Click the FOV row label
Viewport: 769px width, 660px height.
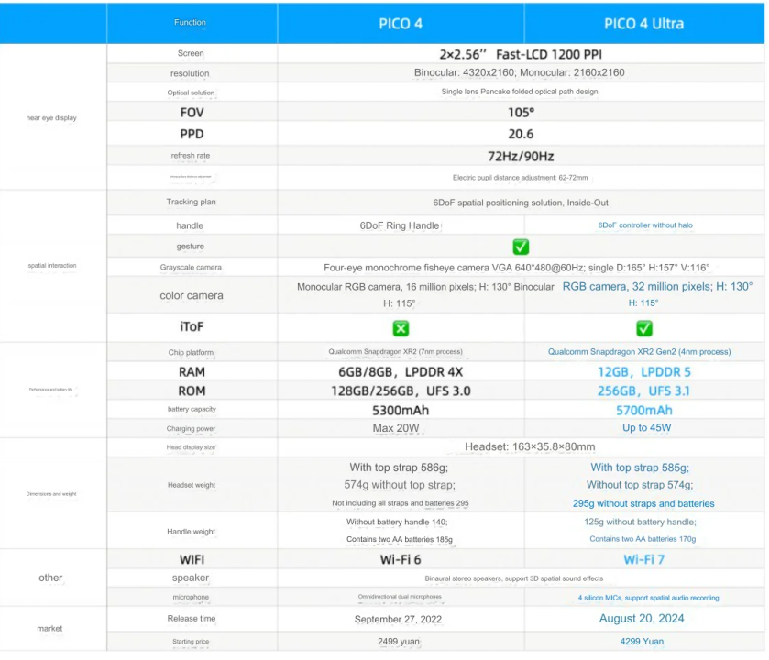pyautogui.click(x=192, y=112)
